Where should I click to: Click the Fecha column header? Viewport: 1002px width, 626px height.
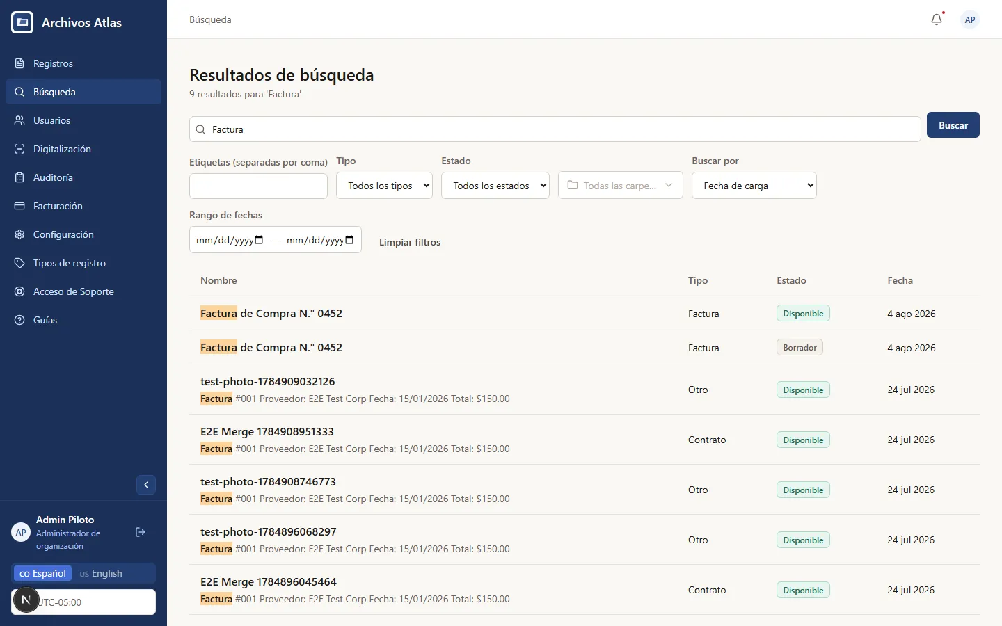(x=900, y=280)
